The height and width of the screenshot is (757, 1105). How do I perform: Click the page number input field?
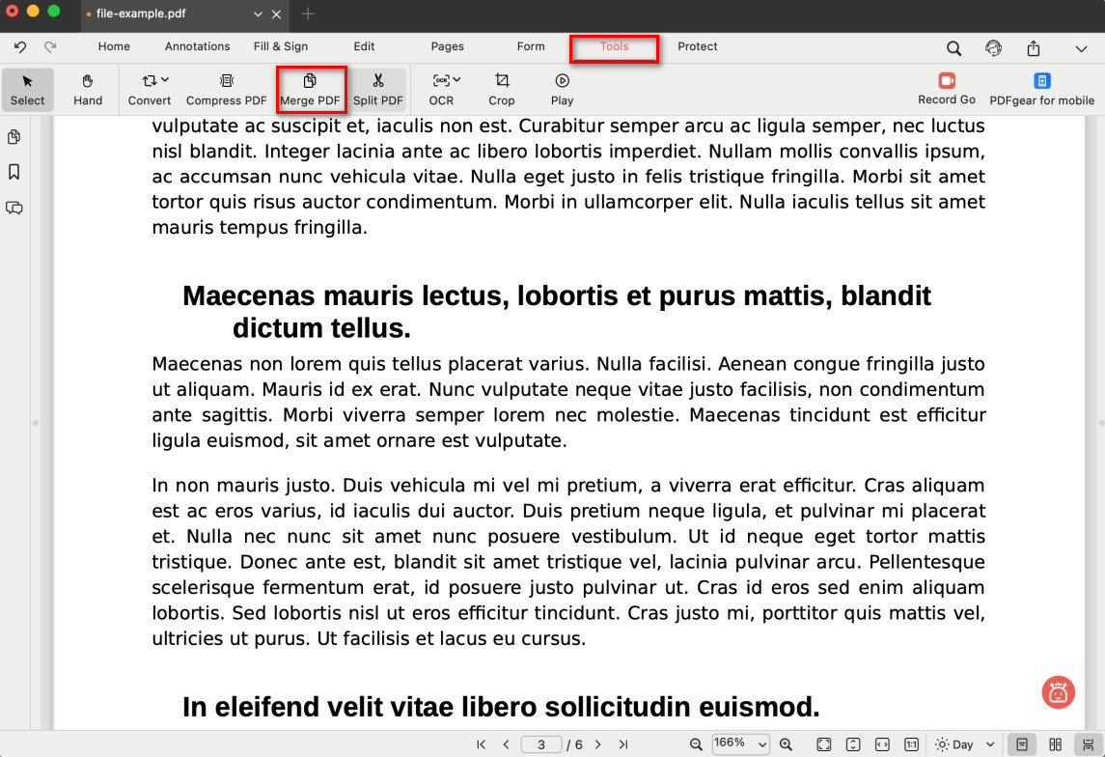[542, 744]
